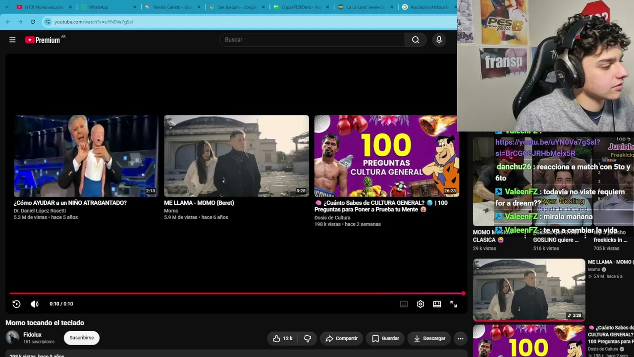Close the San Joaquin tab

click(x=263, y=7)
